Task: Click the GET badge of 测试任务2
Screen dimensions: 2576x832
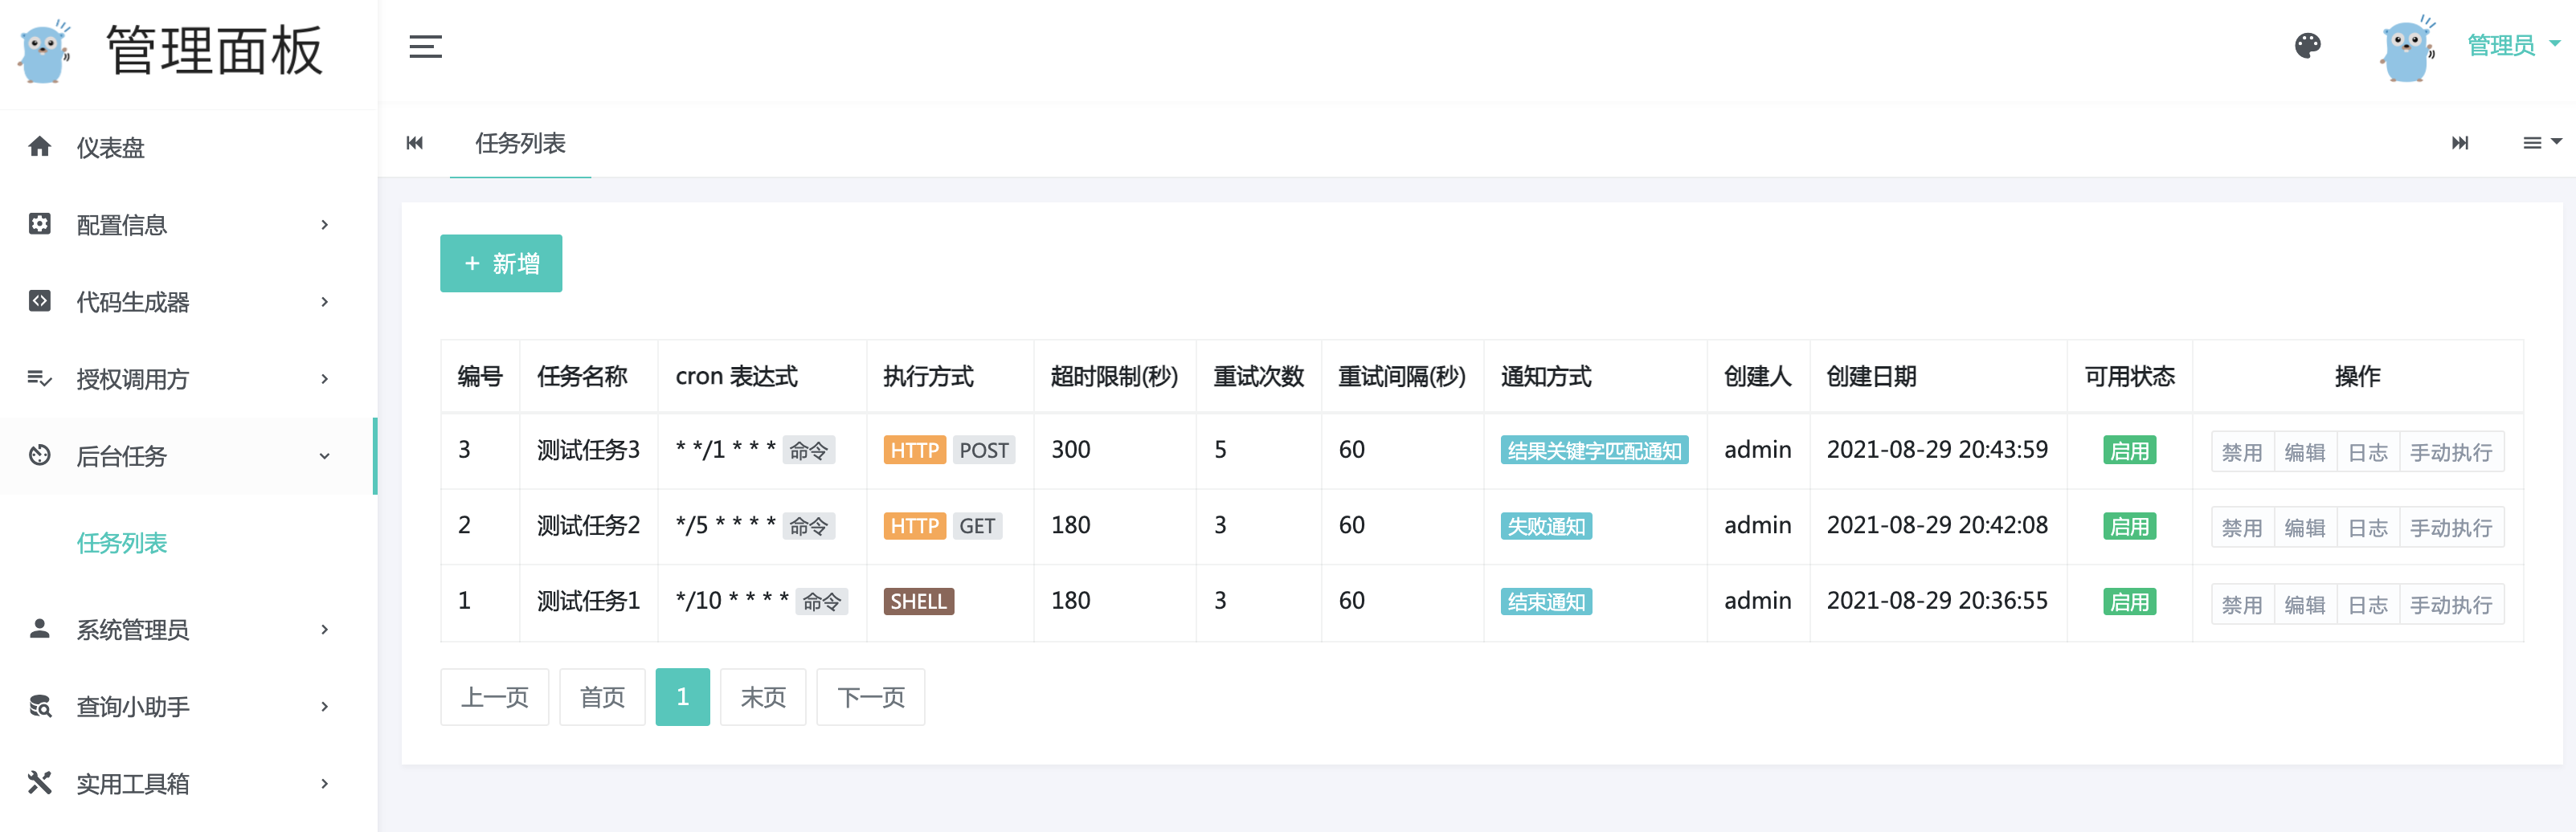Action: coord(977,526)
